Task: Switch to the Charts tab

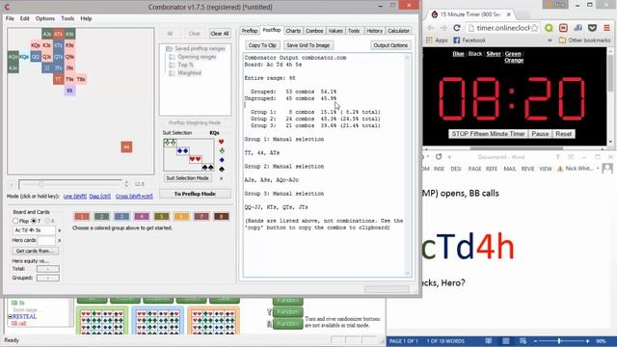Action: (293, 31)
